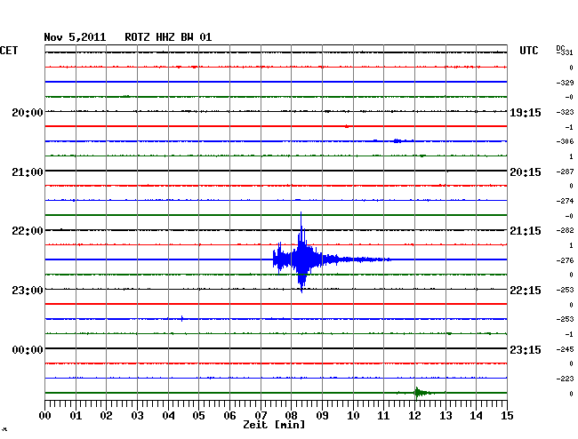The image size is (578, 439).
Task: Click the DC offset value -282
Action: tap(565, 230)
